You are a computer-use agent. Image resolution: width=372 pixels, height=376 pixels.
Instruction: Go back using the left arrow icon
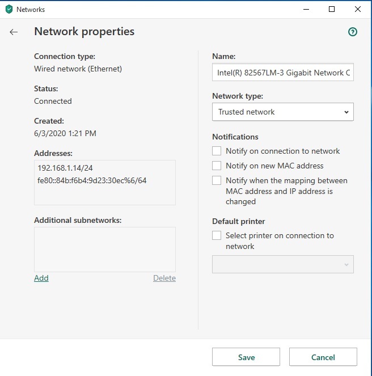tap(14, 32)
